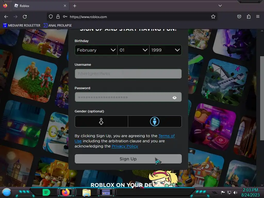Click the address bar URL roblox.com
The height and width of the screenshot is (198, 264).
tap(88, 17)
